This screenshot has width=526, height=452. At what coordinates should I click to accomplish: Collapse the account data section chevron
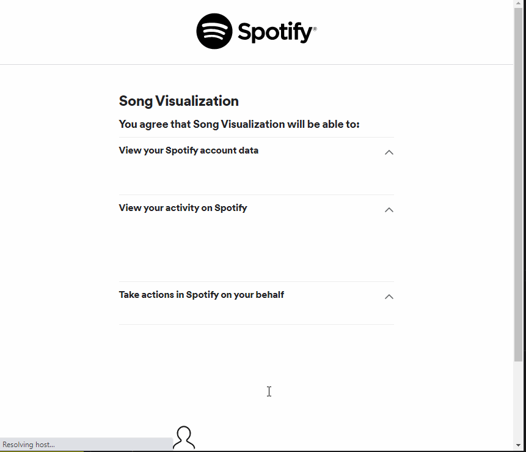coord(389,152)
